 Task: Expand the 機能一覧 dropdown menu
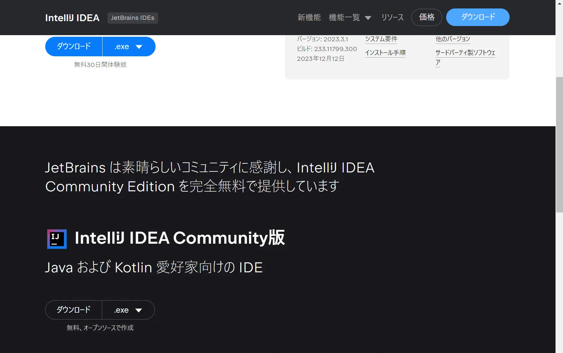point(350,17)
